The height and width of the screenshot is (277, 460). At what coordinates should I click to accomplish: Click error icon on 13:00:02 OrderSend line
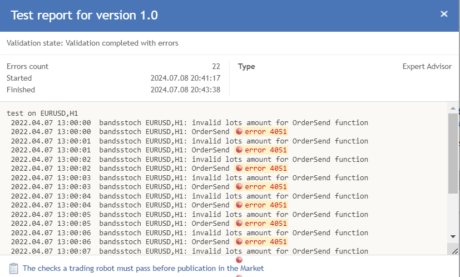[239, 168]
